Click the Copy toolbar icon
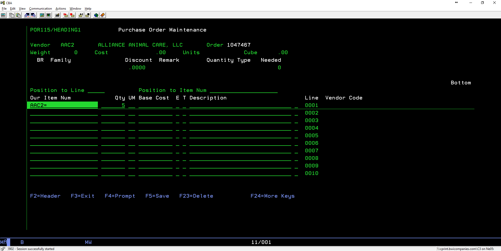The width and height of the screenshot is (501, 251). point(11,15)
